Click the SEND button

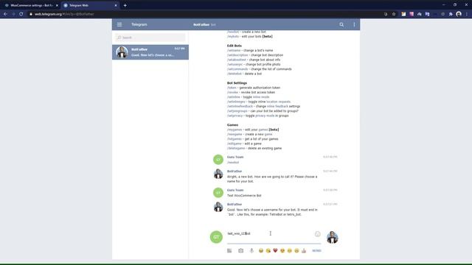pyautogui.click(x=316, y=250)
